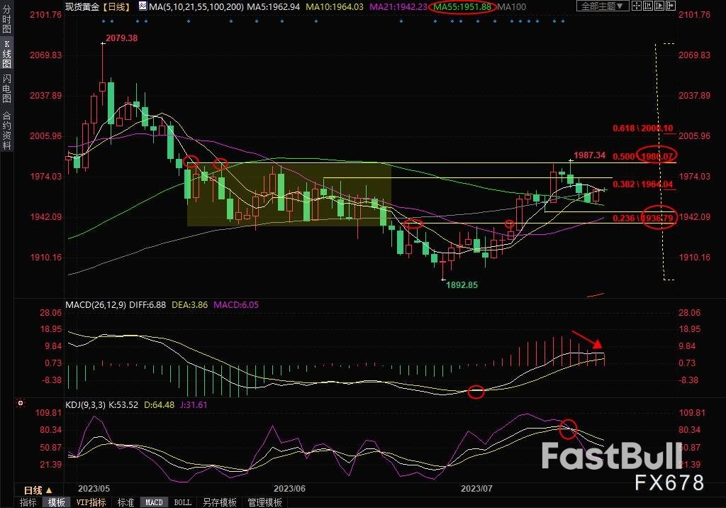
Task: Toggle the MACD indicator template
Action: (x=154, y=502)
